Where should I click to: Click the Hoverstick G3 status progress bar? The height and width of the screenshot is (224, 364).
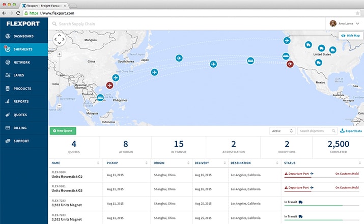click(x=322, y=191)
